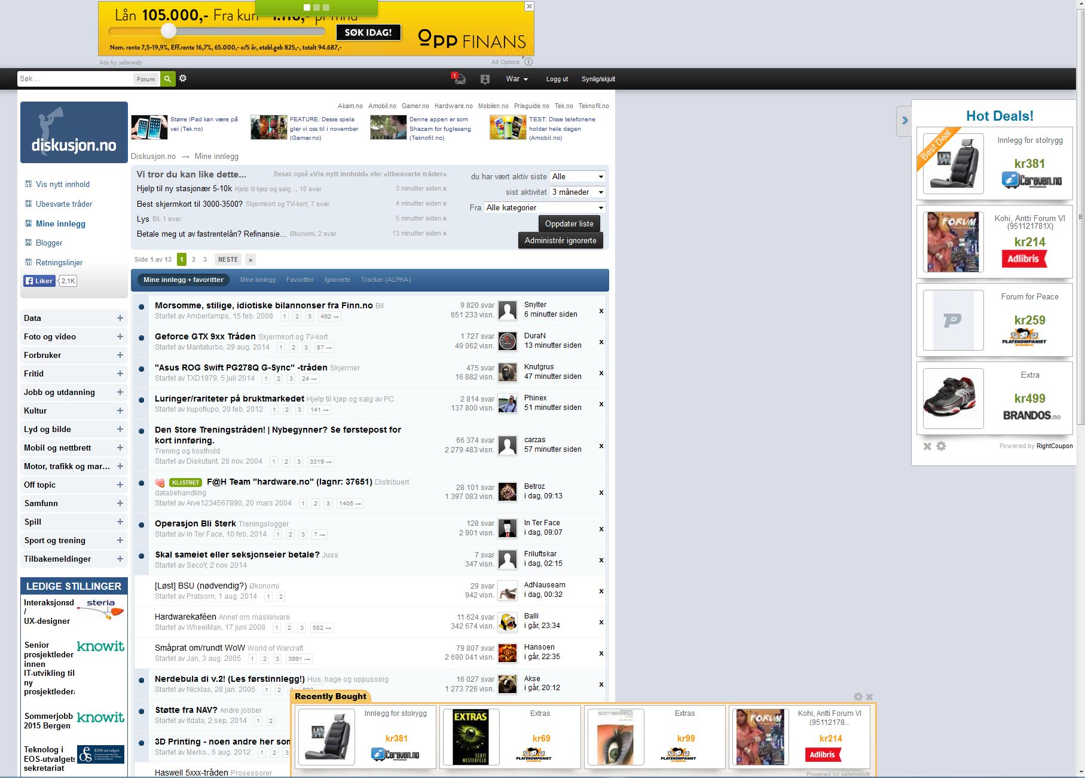Click the Vis nytt innhold sidebar icon

click(x=28, y=184)
